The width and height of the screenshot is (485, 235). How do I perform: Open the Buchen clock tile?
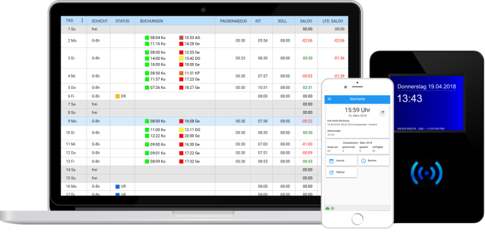[x=373, y=161]
